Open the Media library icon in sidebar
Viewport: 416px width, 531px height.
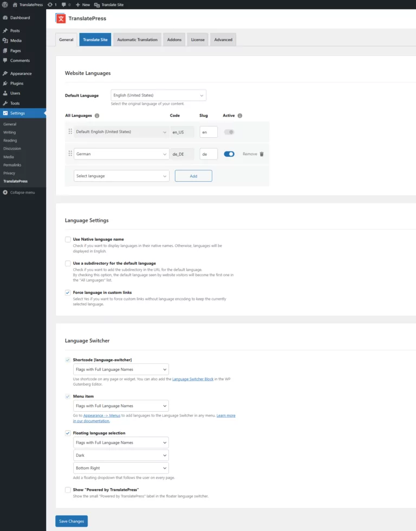[5, 40]
